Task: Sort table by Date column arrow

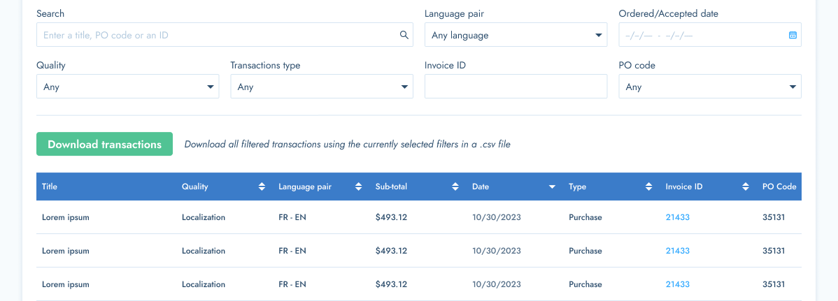Action: click(x=552, y=187)
